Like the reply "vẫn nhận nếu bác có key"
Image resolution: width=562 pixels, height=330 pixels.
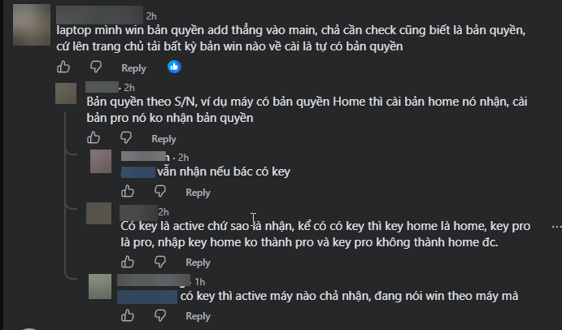pos(128,192)
